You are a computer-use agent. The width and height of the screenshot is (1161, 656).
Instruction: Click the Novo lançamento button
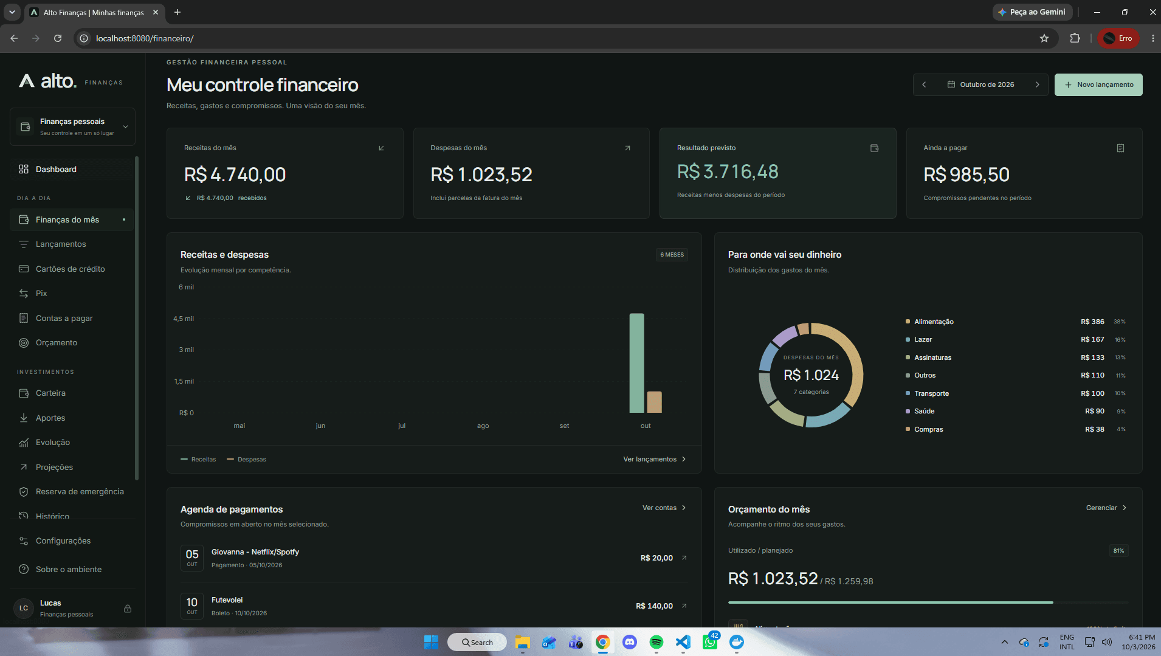pyautogui.click(x=1098, y=85)
